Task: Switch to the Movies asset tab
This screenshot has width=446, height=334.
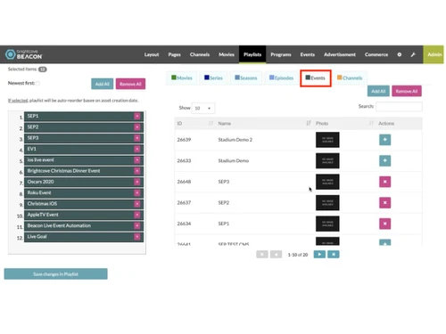Action: pos(182,78)
